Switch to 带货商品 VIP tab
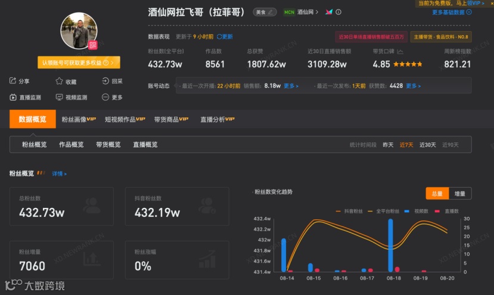 pyautogui.click(x=171, y=119)
